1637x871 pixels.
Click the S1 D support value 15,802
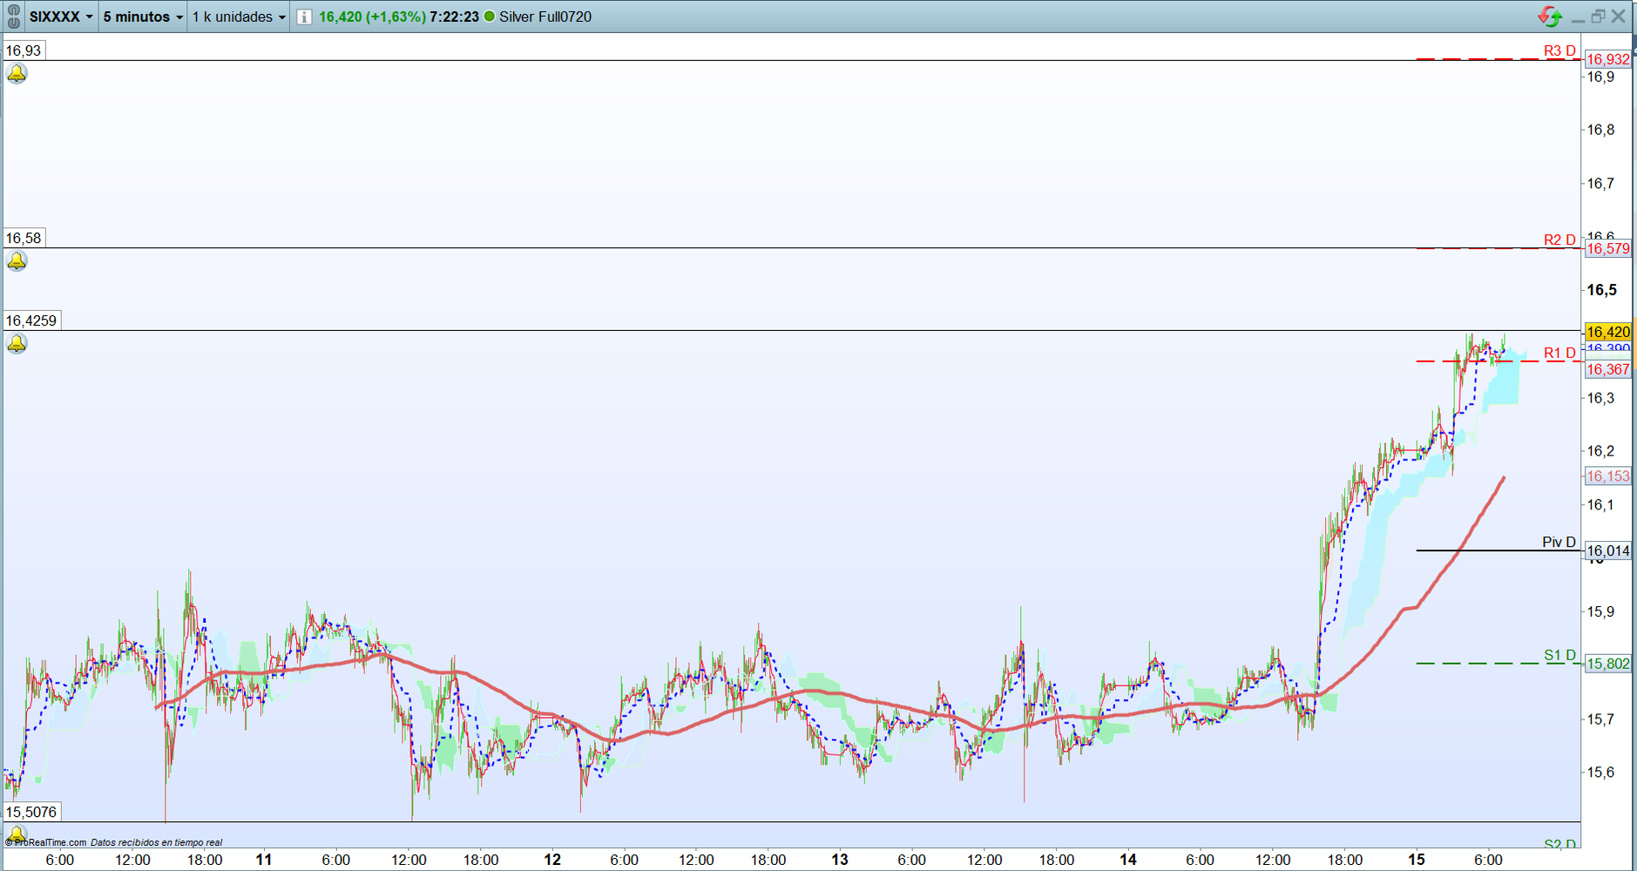[1607, 664]
